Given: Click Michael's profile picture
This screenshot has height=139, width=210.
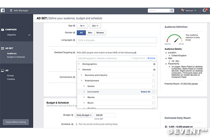Looking at the screenshot, I should tap(183, 10).
